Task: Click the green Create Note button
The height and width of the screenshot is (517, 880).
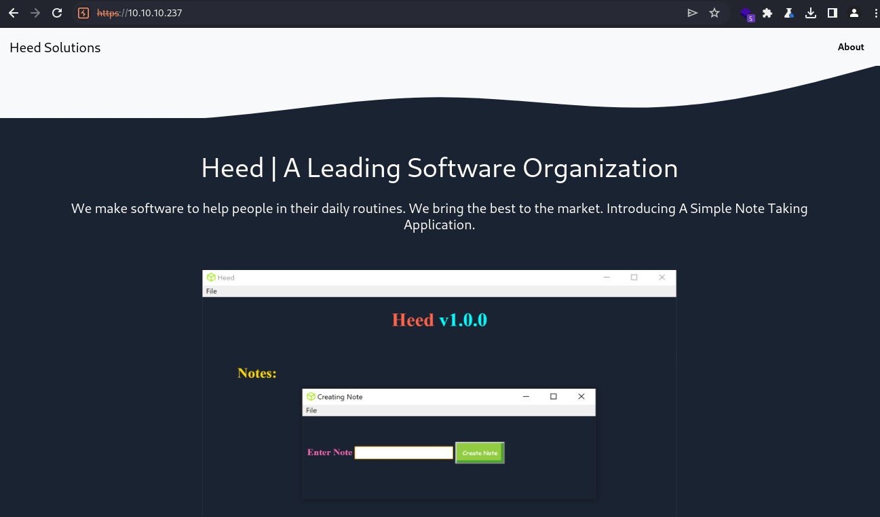Action: (x=480, y=453)
